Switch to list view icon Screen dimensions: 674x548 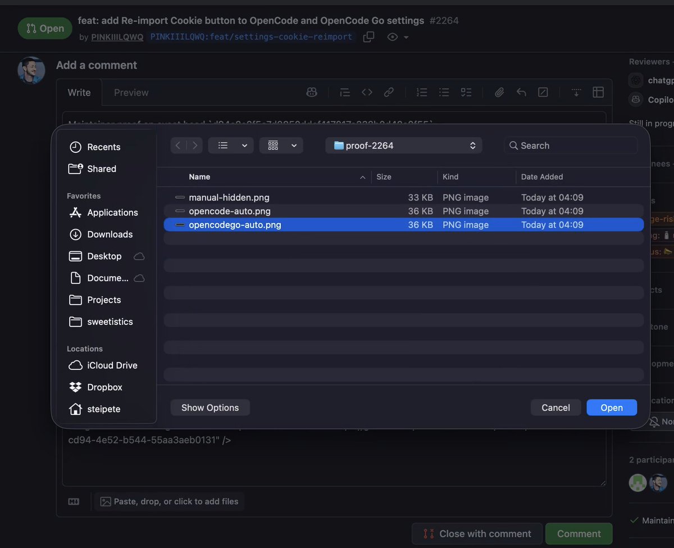[x=223, y=146]
